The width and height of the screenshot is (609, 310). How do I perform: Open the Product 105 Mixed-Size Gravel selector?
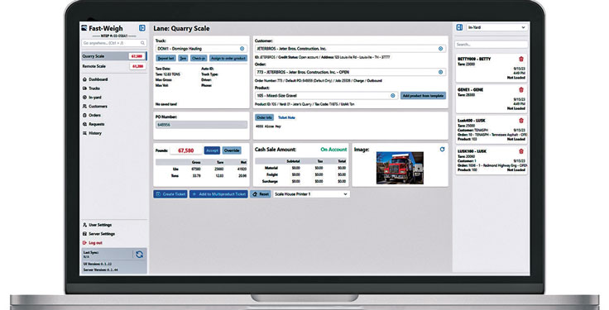tap(326, 95)
